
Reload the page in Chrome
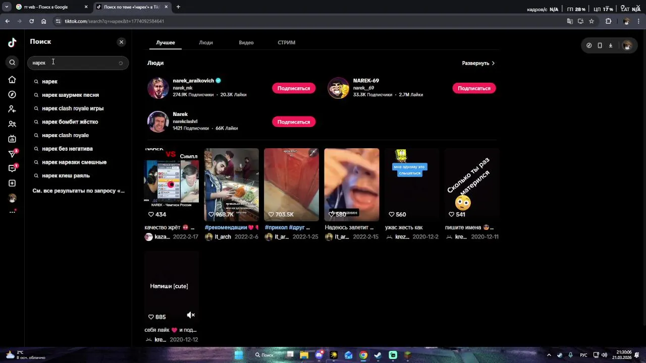point(31,21)
